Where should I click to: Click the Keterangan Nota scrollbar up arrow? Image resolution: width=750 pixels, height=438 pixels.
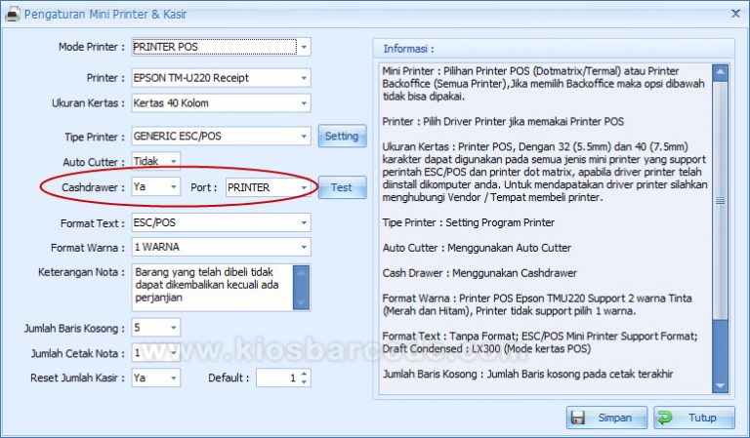pos(301,272)
